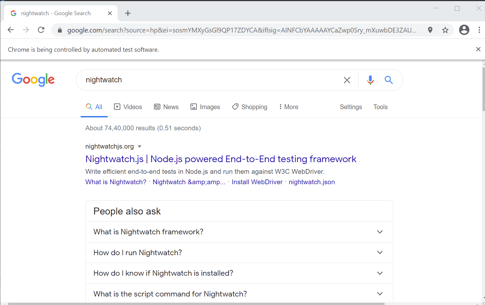
Task: Bookmark this page with the star icon
Action: (445, 30)
